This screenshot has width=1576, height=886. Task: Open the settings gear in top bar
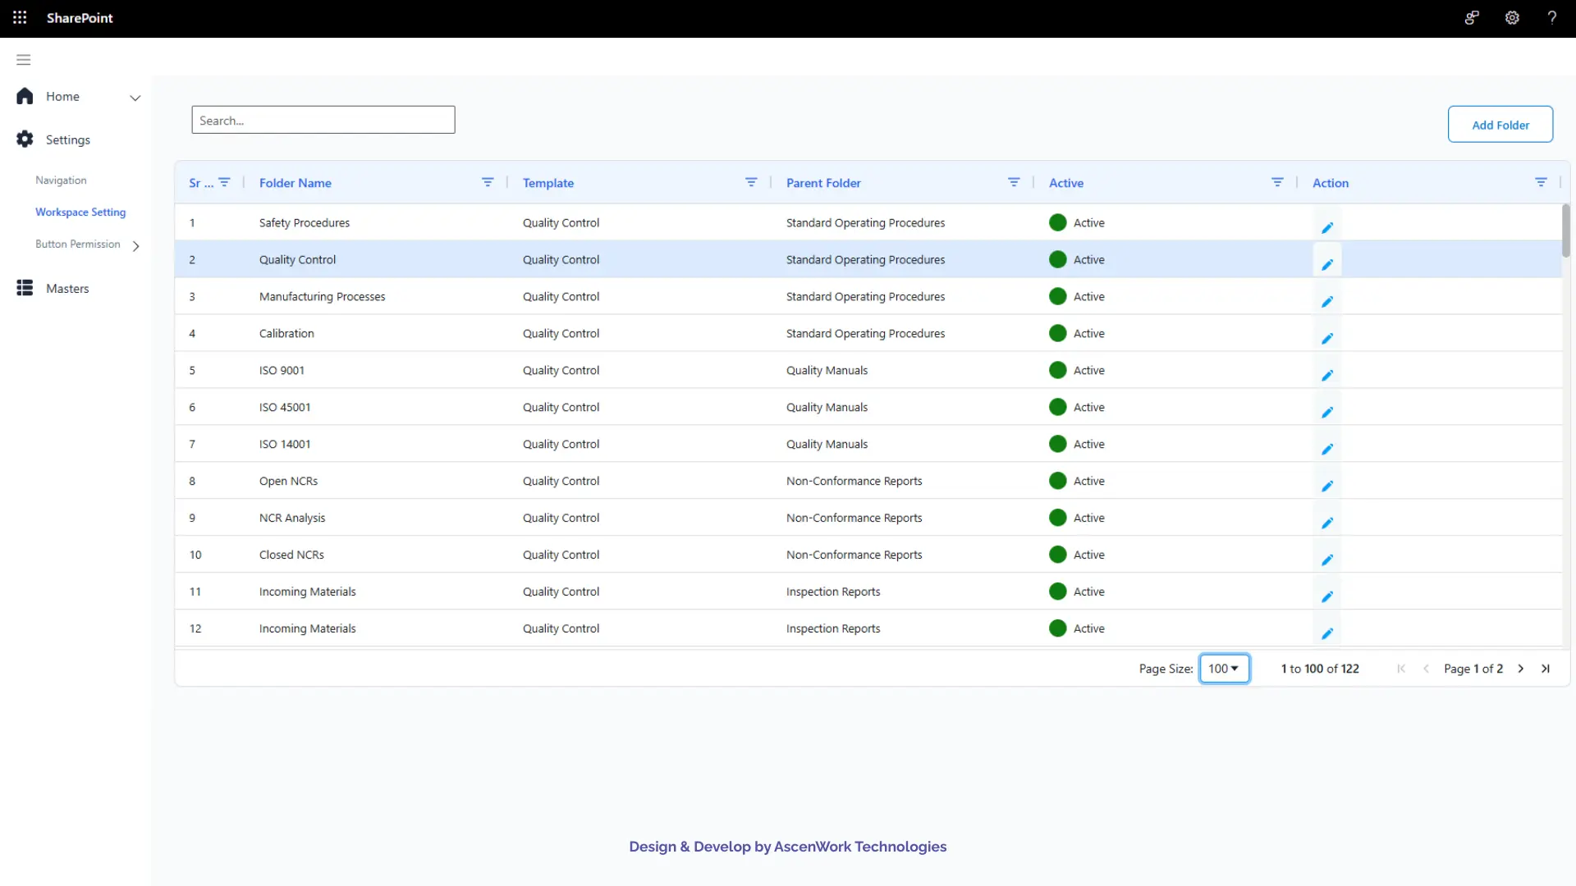click(1512, 17)
